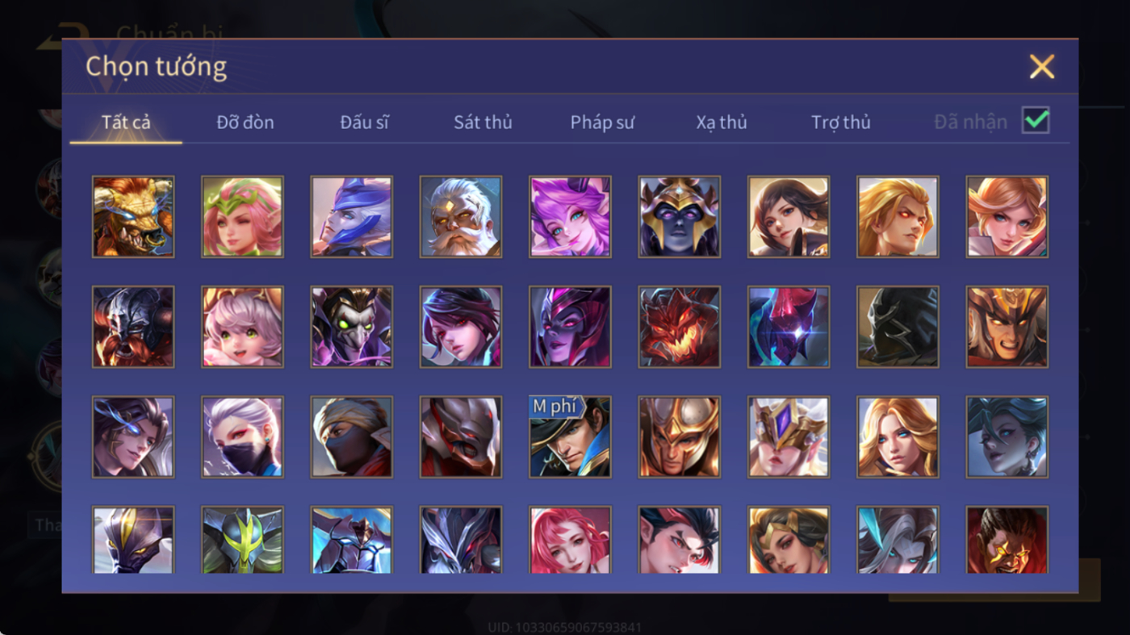Toggle the "Đã nhận" checkbox
Viewport: 1130px width, 635px height.
tap(1036, 121)
